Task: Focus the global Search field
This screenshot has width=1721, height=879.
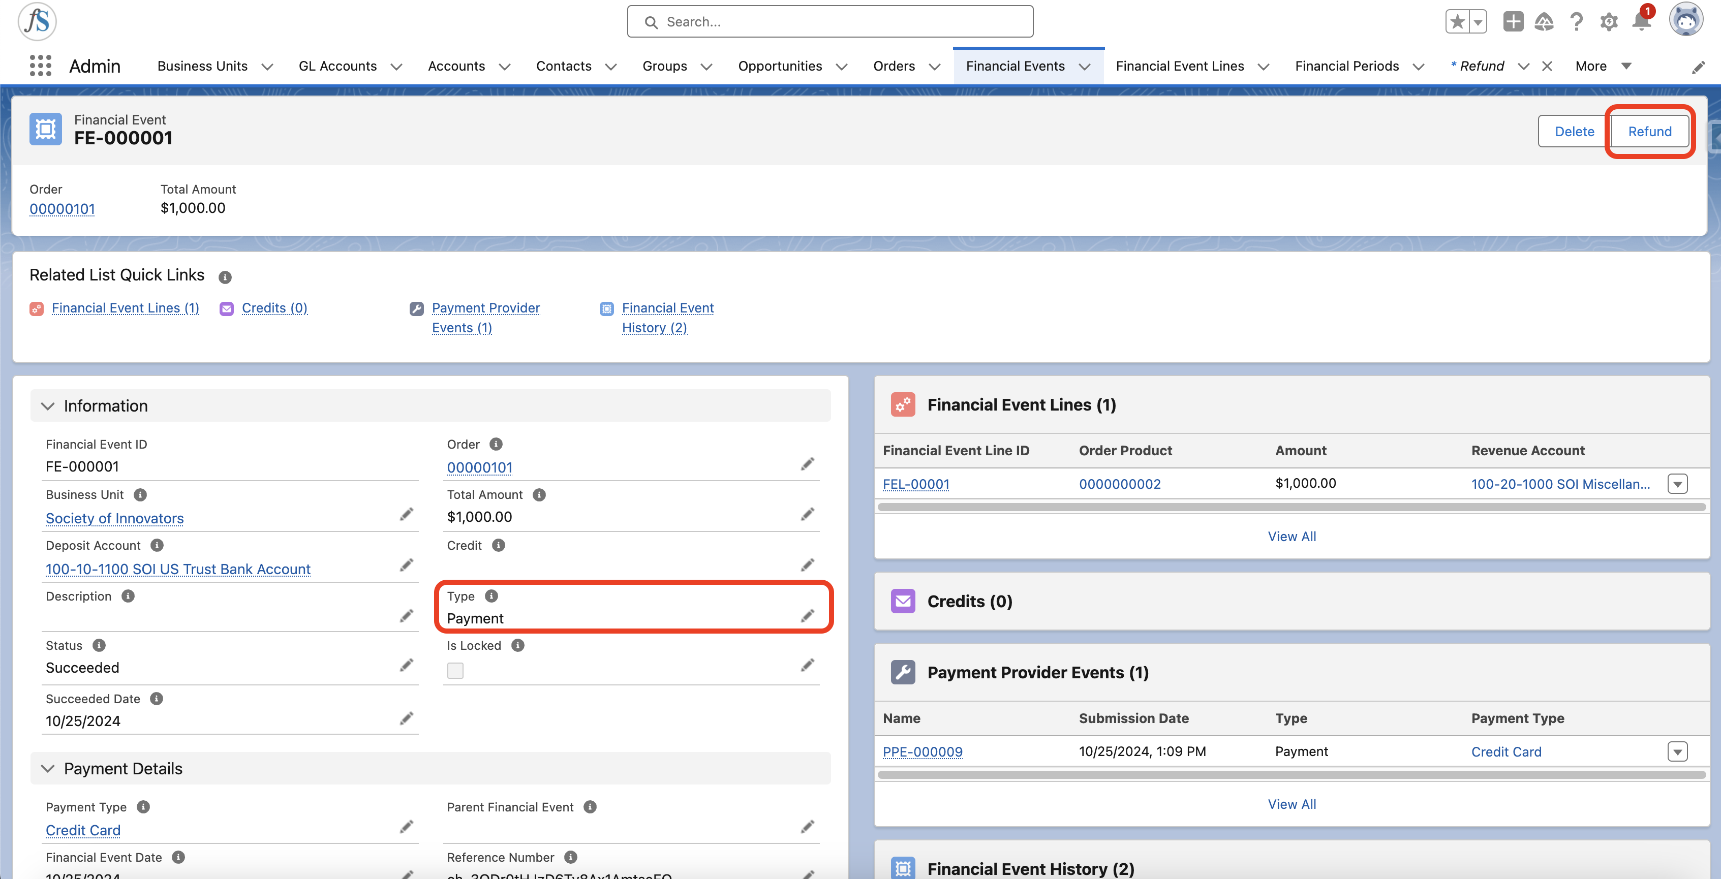Action: coord(830,22)
